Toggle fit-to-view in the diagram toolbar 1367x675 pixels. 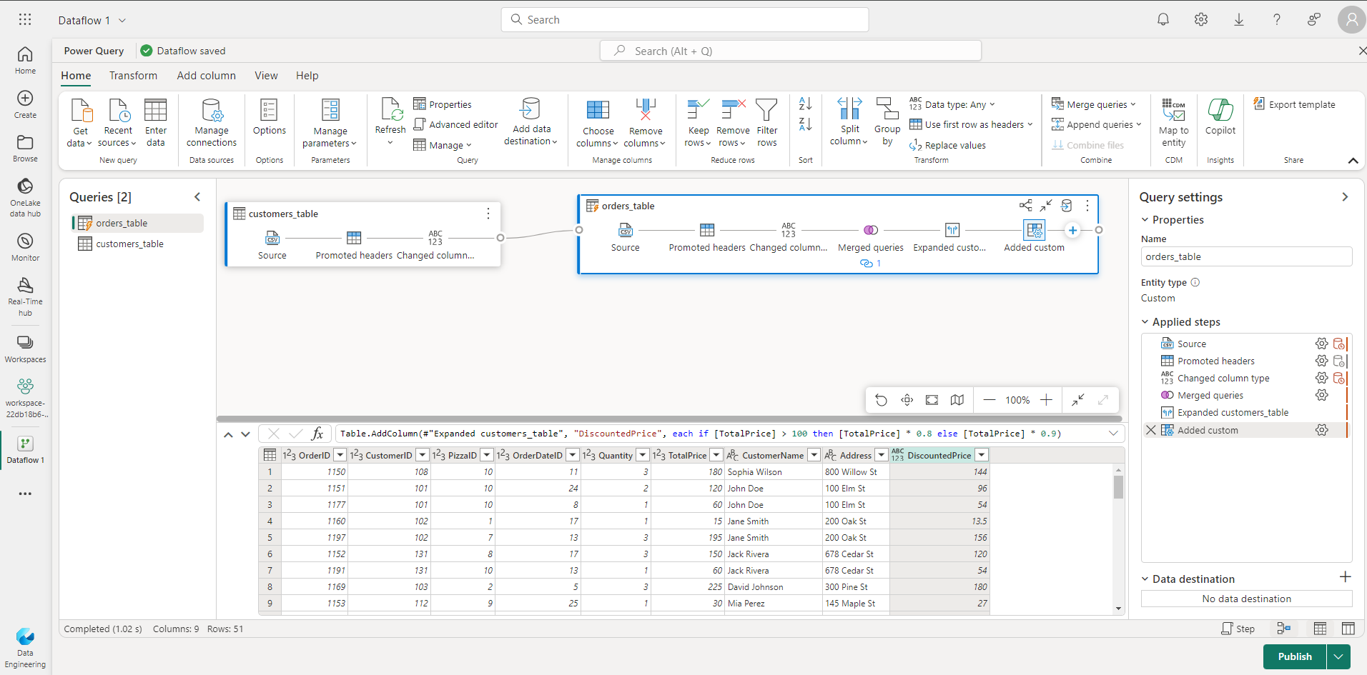tap(932, 400)
